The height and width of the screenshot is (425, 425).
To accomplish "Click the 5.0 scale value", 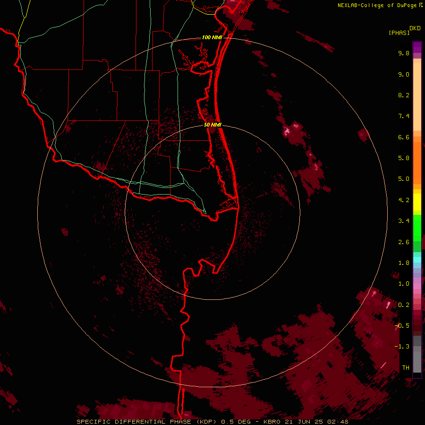I will point(404,179).
